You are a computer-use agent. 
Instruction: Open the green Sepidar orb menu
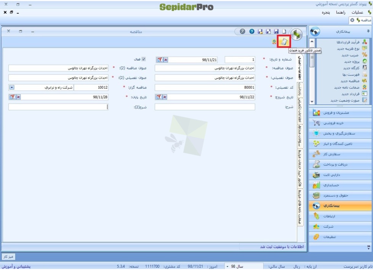296,34
